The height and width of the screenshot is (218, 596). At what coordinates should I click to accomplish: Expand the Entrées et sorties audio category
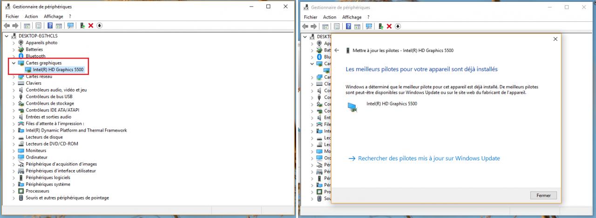(14, 117)
